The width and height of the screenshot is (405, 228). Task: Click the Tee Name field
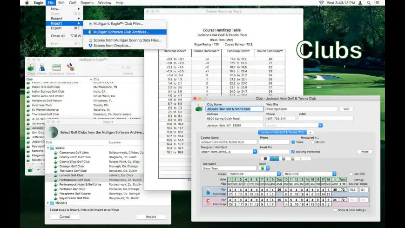coord(229,168)
